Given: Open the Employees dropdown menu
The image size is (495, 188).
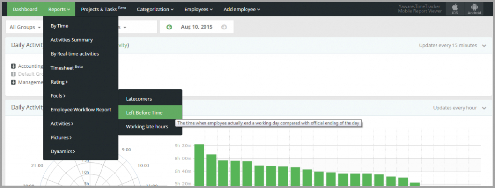Looking at the screenshot, I should 199,10.
